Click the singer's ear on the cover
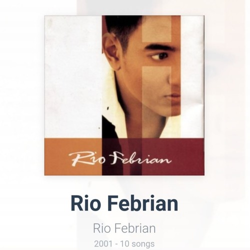Screen dimensions: 250x250 coord(111,51)
